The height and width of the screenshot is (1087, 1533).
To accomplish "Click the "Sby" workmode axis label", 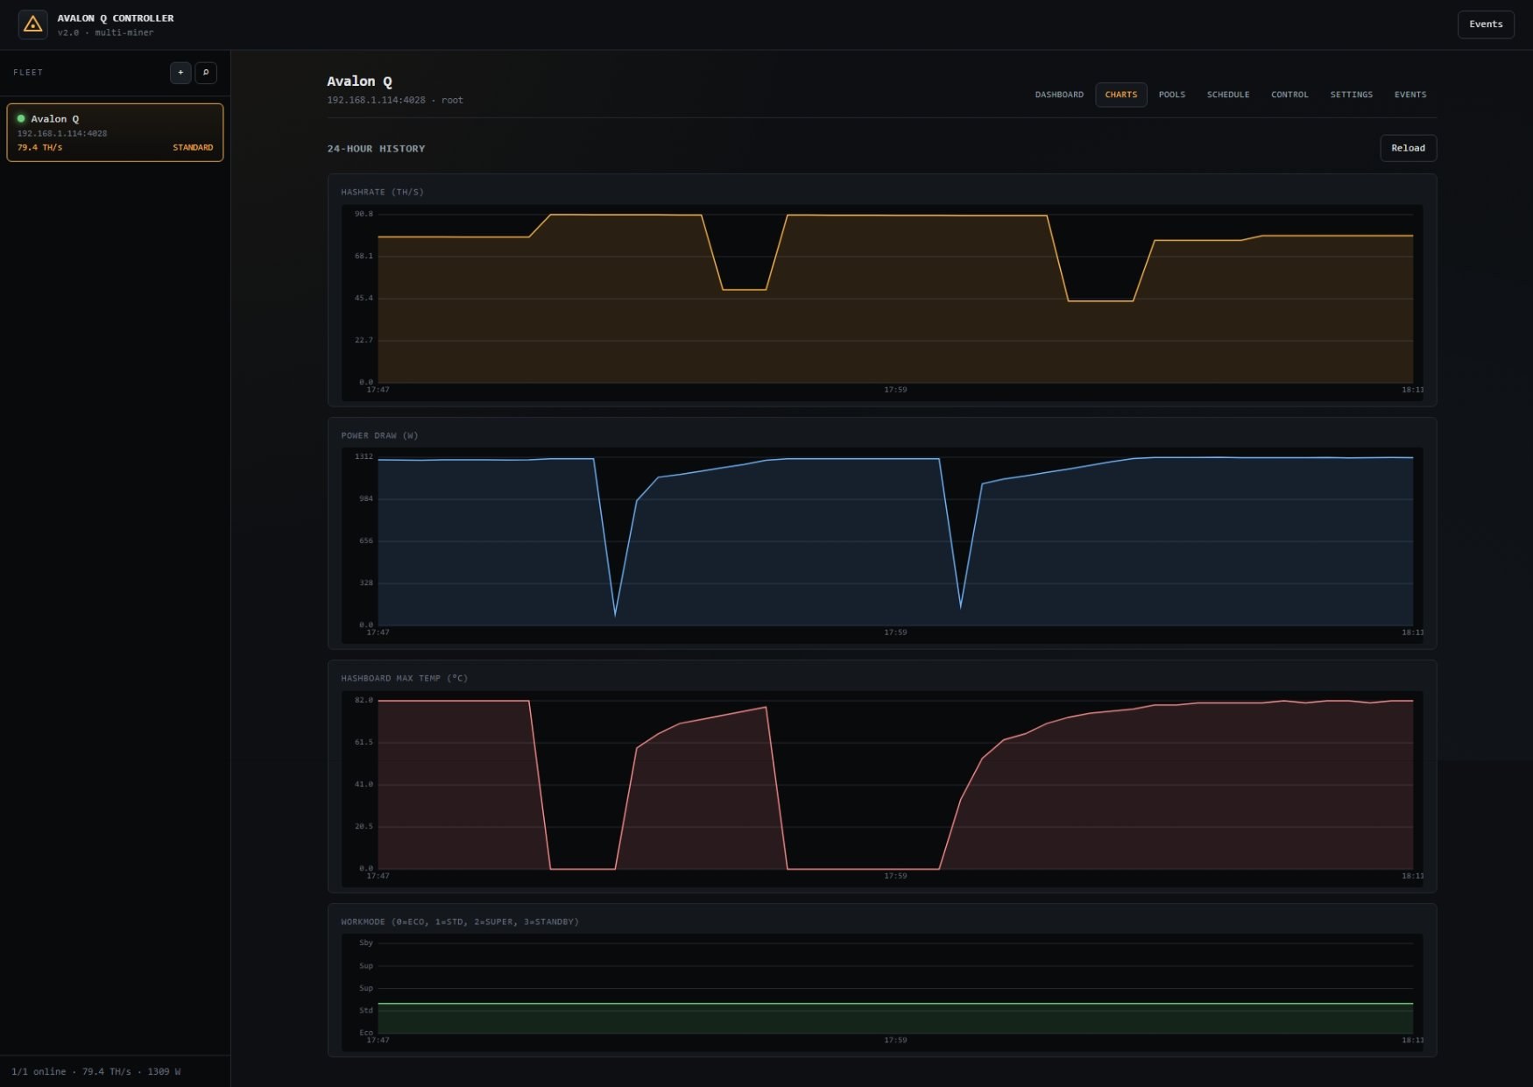I will click(x=366, y=942).
